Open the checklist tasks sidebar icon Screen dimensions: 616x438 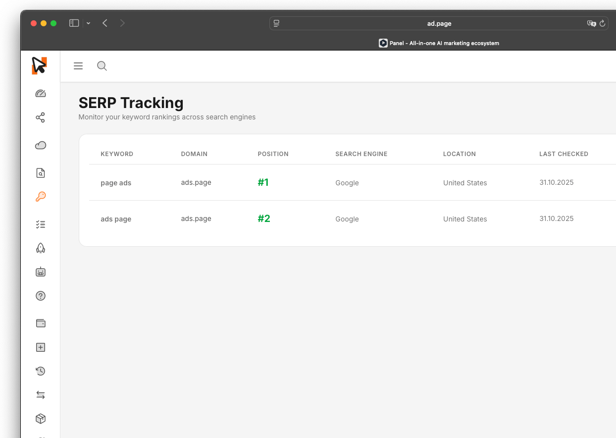point(41,224)
